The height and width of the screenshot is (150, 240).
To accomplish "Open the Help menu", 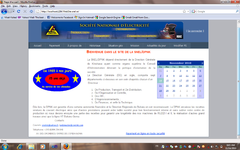I will [x=52, y=6].
